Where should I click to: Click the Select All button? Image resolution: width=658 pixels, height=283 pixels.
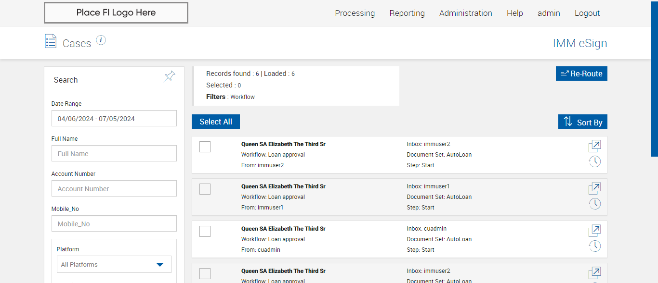(216, 122)
